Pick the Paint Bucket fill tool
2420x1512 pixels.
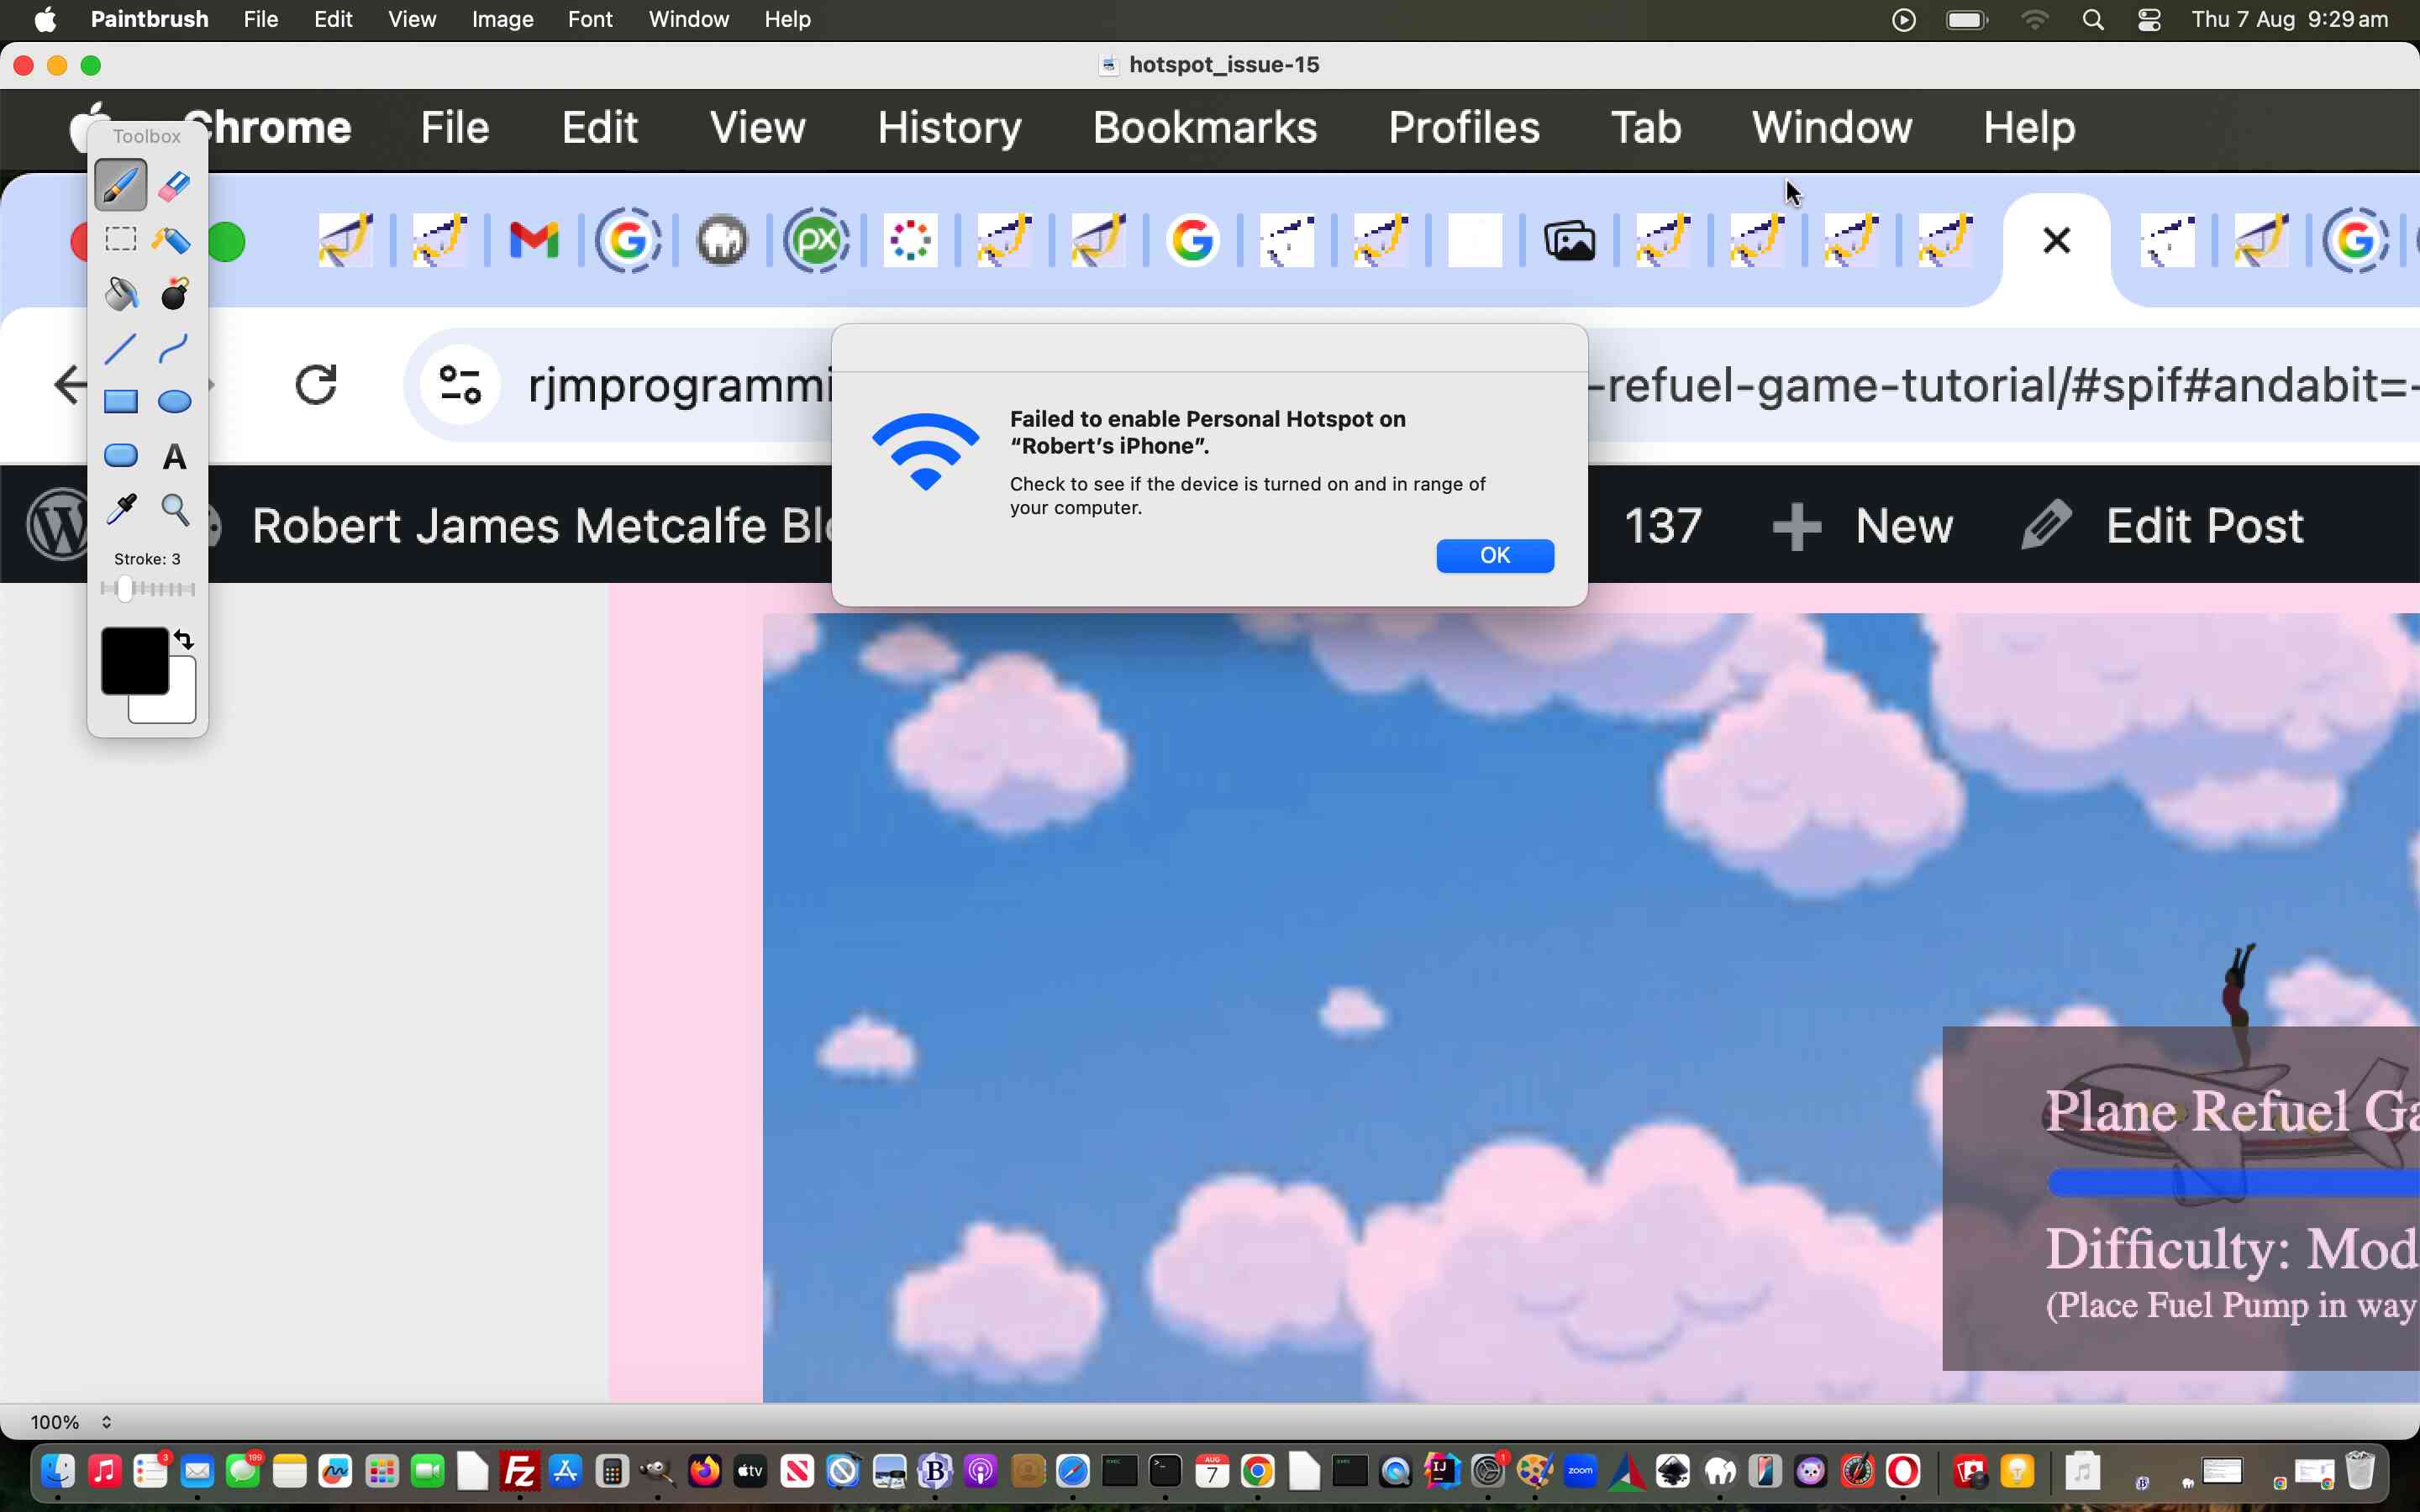coord(121,294)
